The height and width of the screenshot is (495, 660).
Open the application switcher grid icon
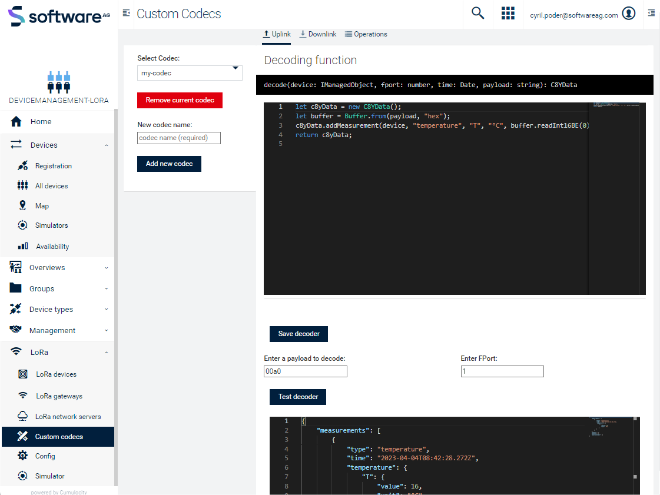point(508,13)
